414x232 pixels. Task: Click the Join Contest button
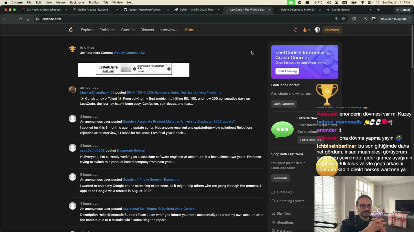point(284,104)
